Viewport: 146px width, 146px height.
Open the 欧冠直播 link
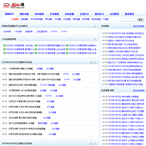click(x=67, y=19)
